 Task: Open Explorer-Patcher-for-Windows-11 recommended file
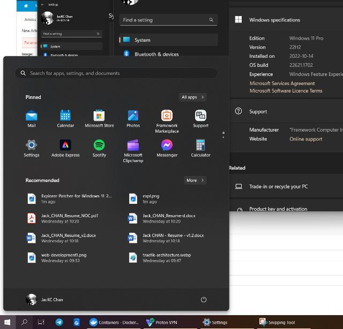pyautogui.click(x=70, y=198)
